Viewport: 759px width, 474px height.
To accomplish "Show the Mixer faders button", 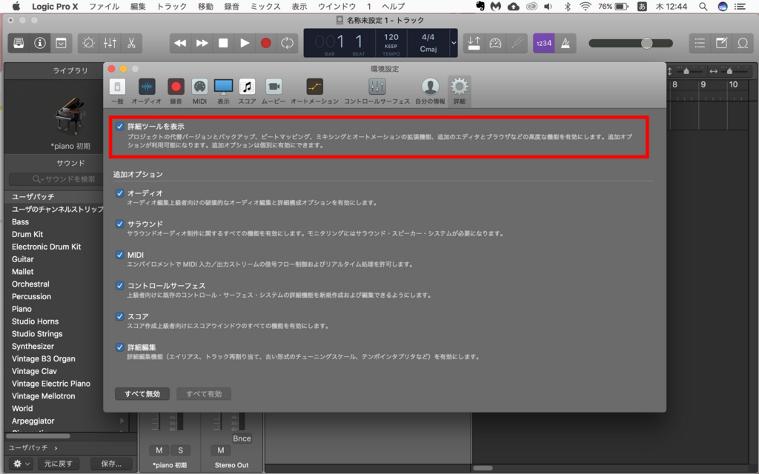I will tap(110, 43).
